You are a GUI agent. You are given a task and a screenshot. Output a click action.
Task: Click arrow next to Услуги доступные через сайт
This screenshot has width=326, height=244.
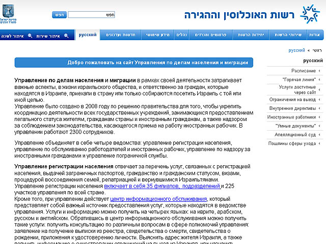pos(319,89)
